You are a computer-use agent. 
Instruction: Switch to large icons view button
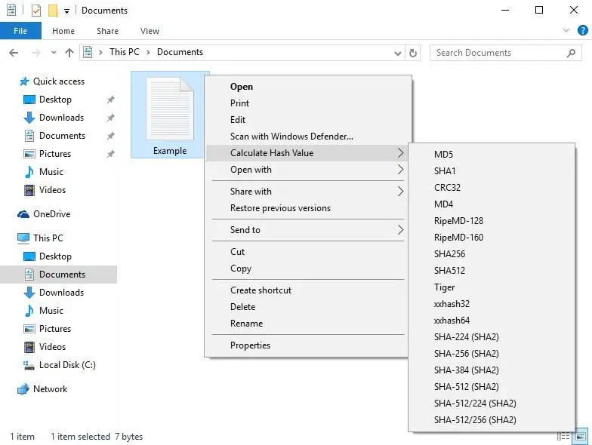click(x=581, y=436)
